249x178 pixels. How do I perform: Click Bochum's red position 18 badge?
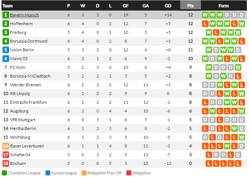(6, 163)
